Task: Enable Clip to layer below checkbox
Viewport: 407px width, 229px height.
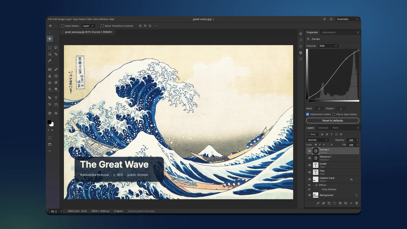Action: [333, 114]
